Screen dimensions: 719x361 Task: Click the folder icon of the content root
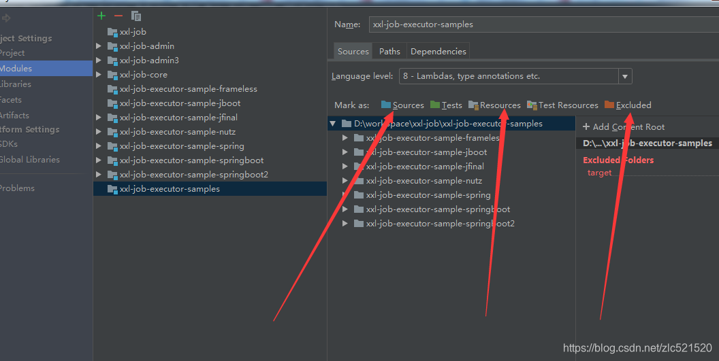coord(347,124)
